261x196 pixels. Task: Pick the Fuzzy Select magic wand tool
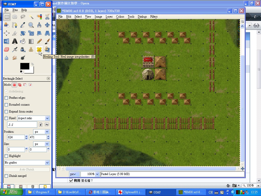pos(31,17)
